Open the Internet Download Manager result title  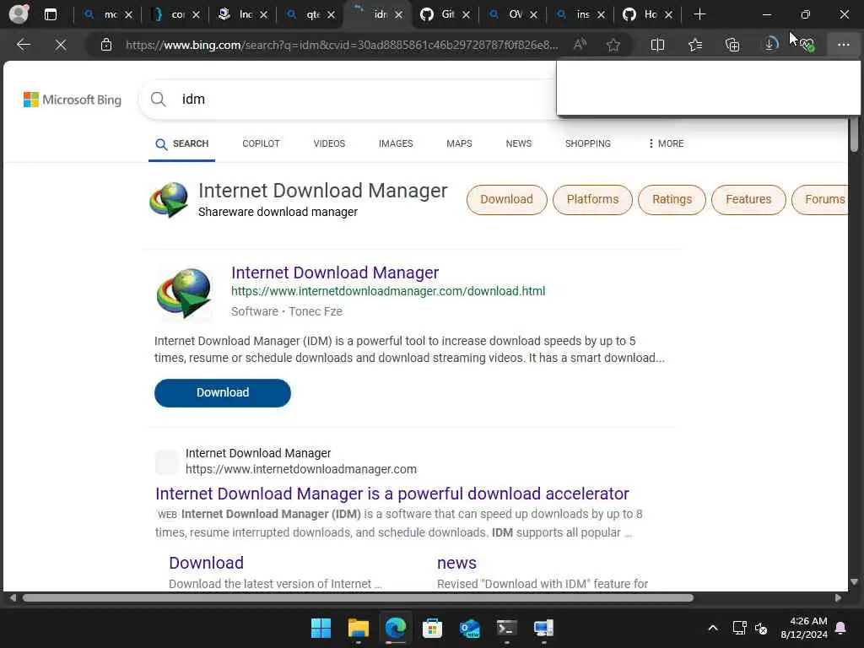pos(335,273)
